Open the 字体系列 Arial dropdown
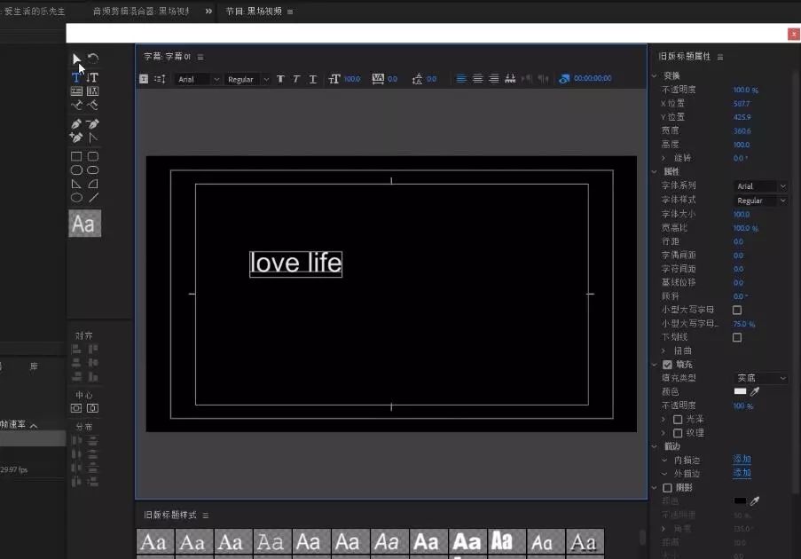Image resolution: width=801 pixels, height=559 pixels. [x=761, y=186]
